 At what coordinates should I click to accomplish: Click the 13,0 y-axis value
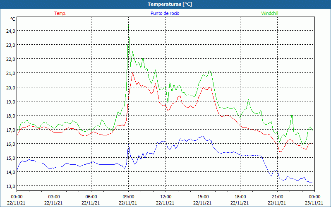tap(11, 186)
